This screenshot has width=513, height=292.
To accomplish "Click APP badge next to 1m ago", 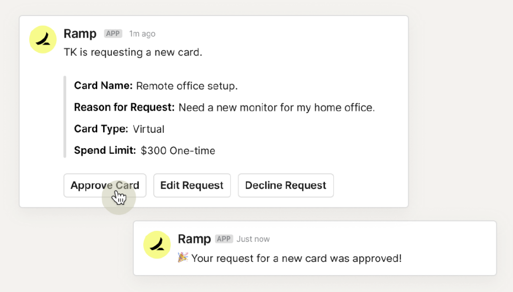I will tap(113, 34).
